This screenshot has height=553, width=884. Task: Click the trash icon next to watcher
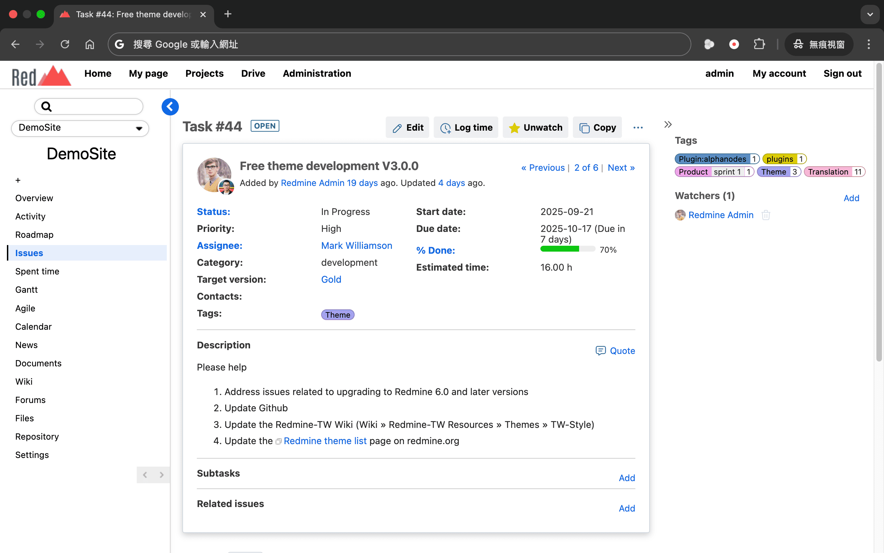(x=766, y=215)
